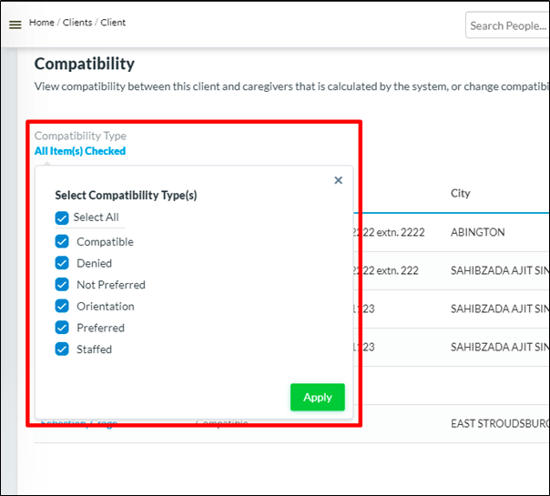Open Clients breadcrumb link

click(x=76, y=23)
